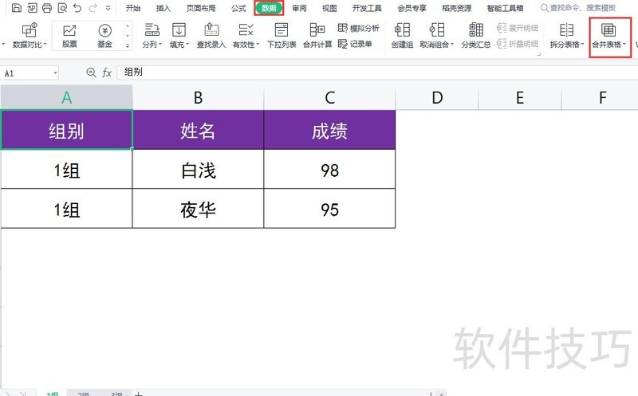Open the Name Box dropdown arrow

coord(55,73)
